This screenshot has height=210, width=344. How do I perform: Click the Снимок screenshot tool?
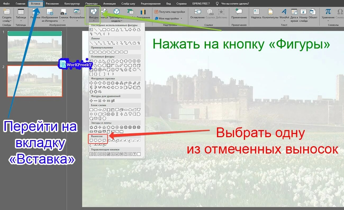click(x=64, y=12)
